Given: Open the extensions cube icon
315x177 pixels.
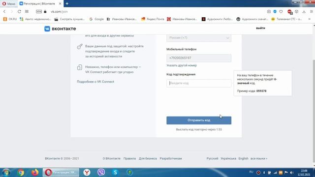Looking at the screenshot, I should (296, 12).
